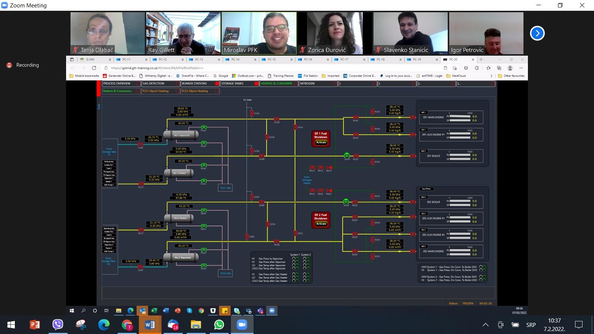594x334 pixels.
Task: Click nitrogen valve N132
Action: point(372,162)
